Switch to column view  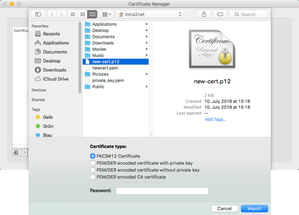click(x=92, y=14)
